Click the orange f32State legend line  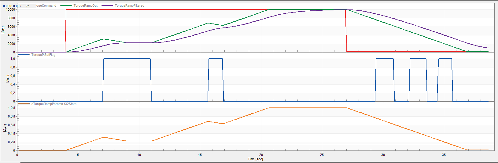[x=24, y=104]
